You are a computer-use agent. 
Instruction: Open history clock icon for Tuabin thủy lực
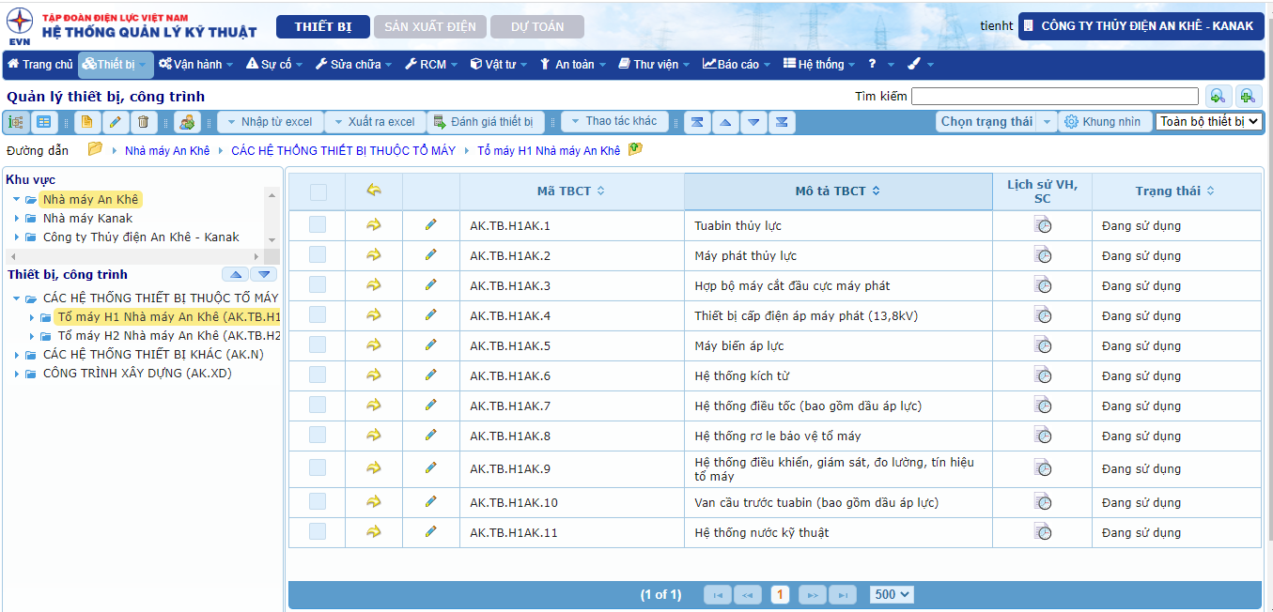1043,225
